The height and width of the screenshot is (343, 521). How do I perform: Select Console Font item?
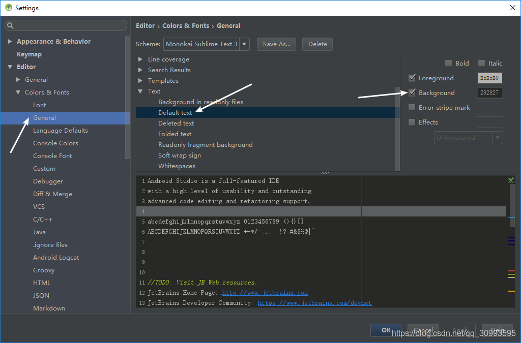(x=52, y=156)
